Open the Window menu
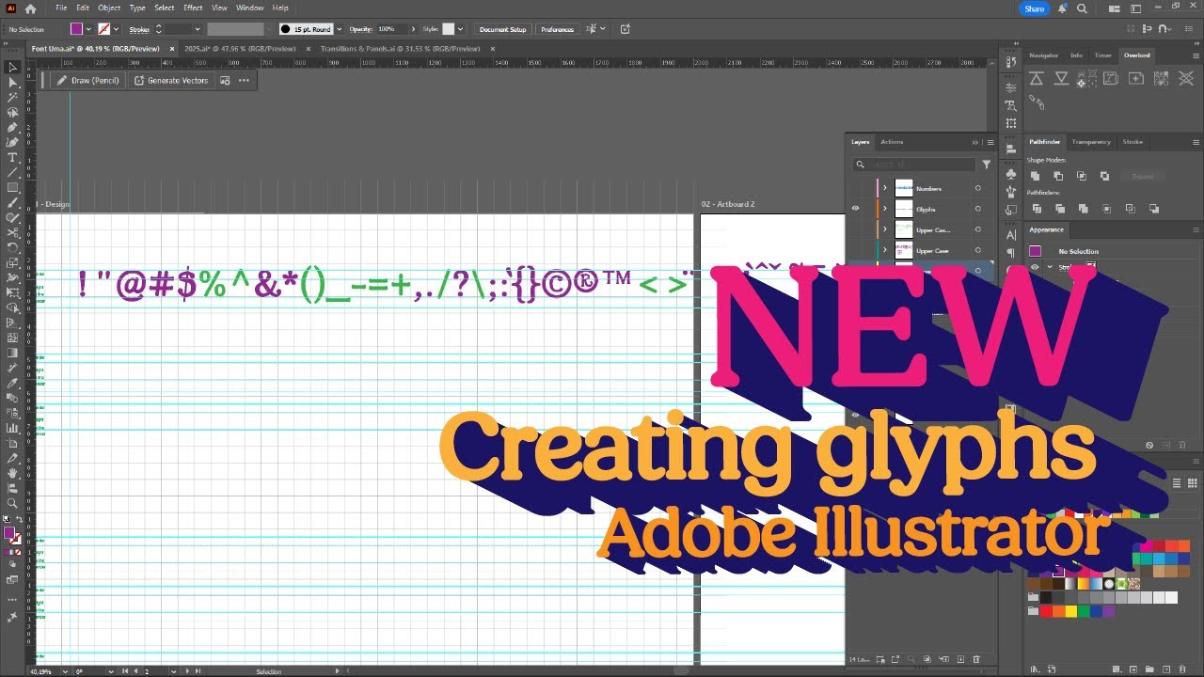Viewport: 1204px width, 677px height. point(249,8)
